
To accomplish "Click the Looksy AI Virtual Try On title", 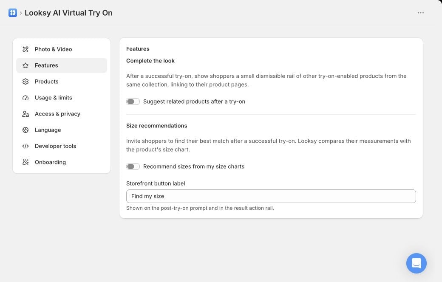I will [68, 13].
